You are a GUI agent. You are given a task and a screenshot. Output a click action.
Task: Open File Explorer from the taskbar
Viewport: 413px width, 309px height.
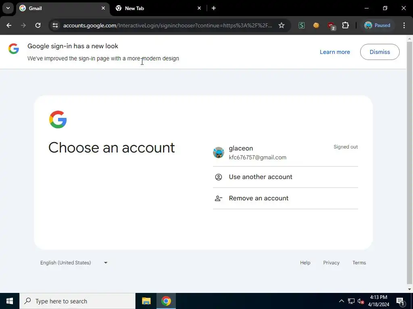pyautogui.click(x=146, y=301)
